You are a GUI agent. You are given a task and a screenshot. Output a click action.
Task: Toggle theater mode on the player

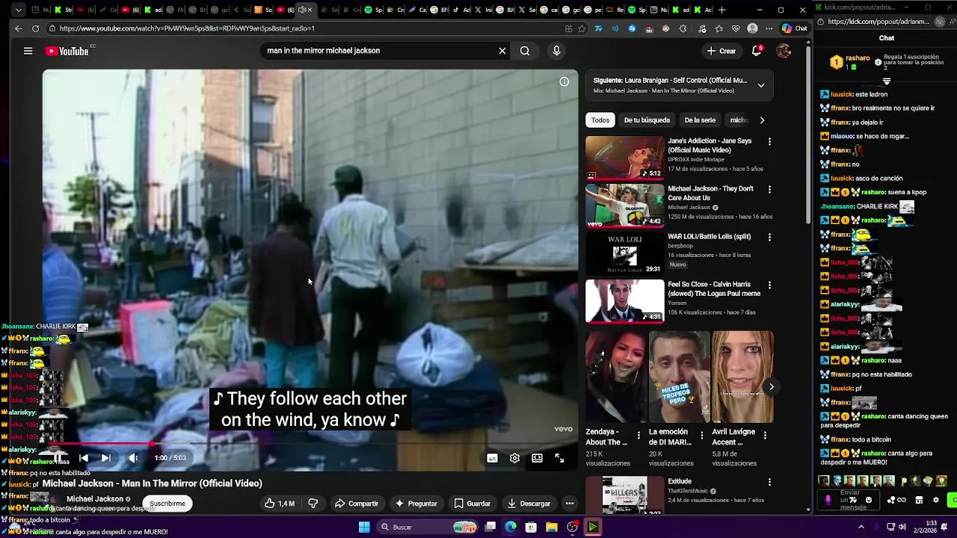(537, 458)
